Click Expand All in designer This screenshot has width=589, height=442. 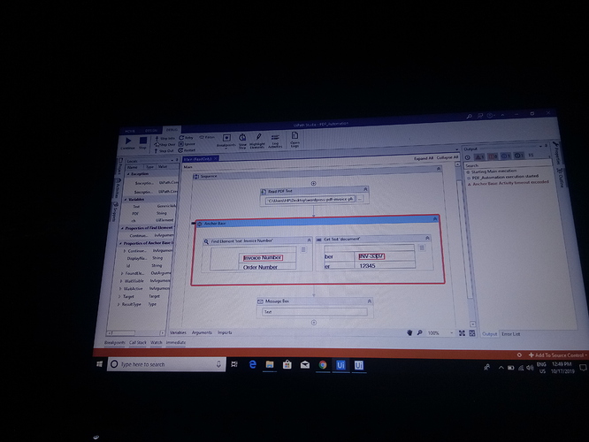(x=424, y=158)
